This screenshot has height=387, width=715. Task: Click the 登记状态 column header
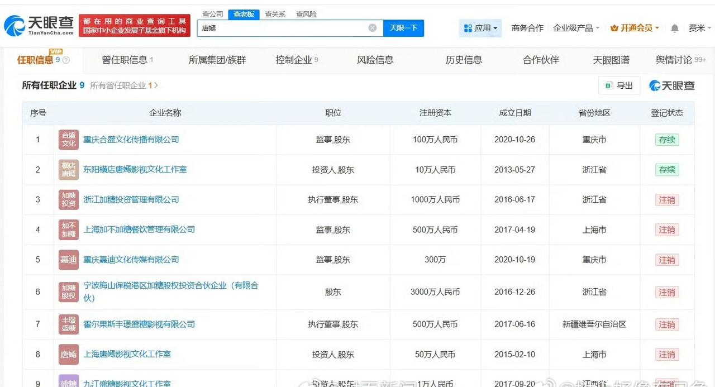(667, 113)
